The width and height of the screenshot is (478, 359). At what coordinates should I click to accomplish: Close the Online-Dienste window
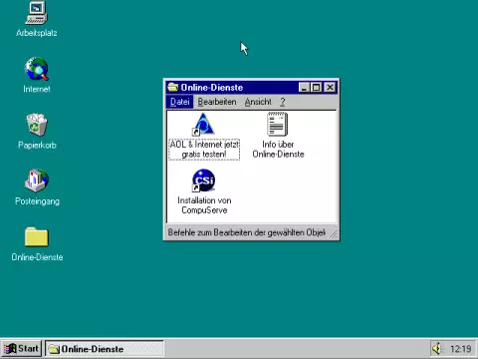tap(330, 88)
